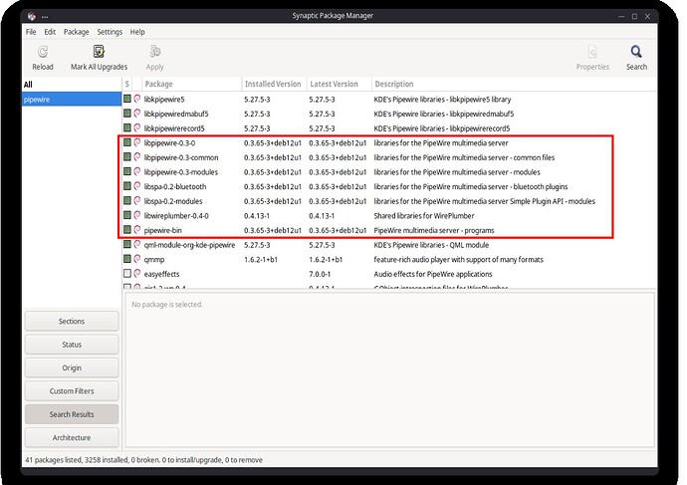
Task: Toggle status checkbox for pipewire-bin
Action: point(127,230)
